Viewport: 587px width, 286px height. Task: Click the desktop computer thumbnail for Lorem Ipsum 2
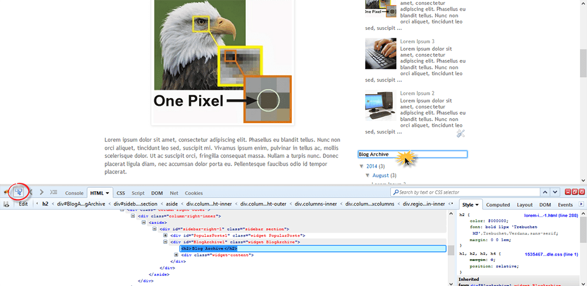tap(381, 105)
